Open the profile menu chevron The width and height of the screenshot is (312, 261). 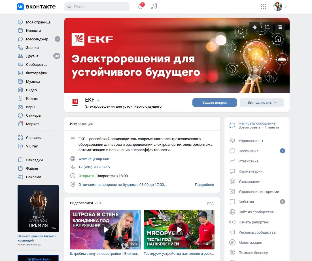pyautogui.click(x=286, y=7)
